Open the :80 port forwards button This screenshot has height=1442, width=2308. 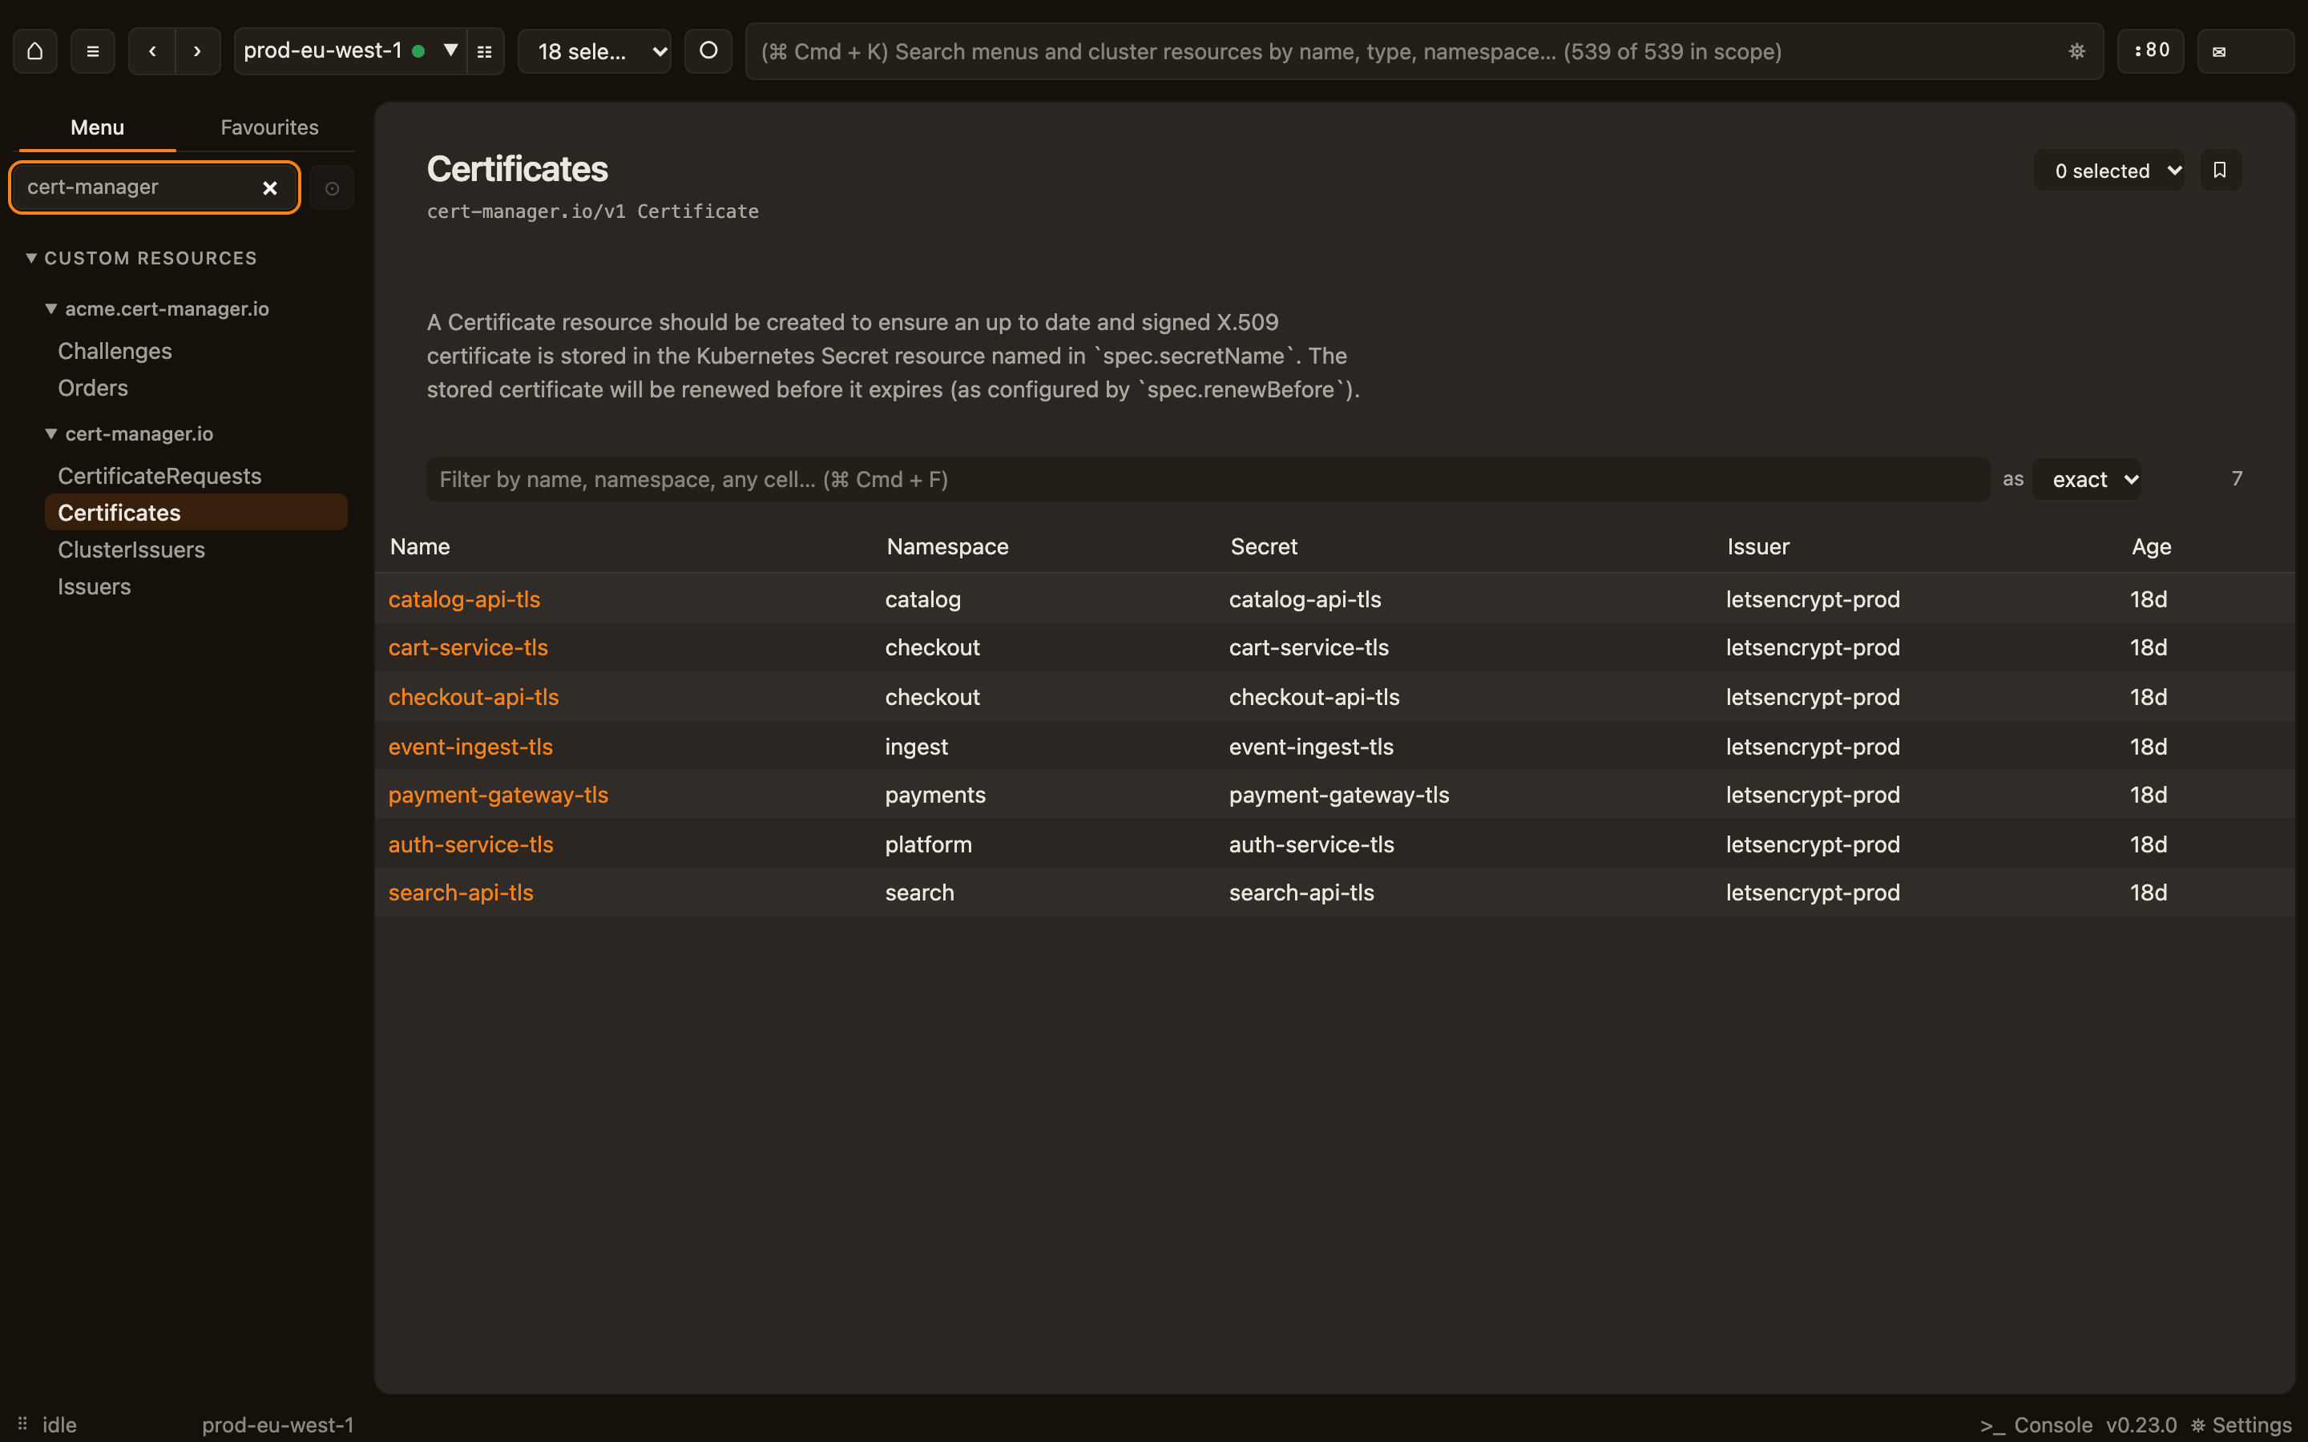2151,50
